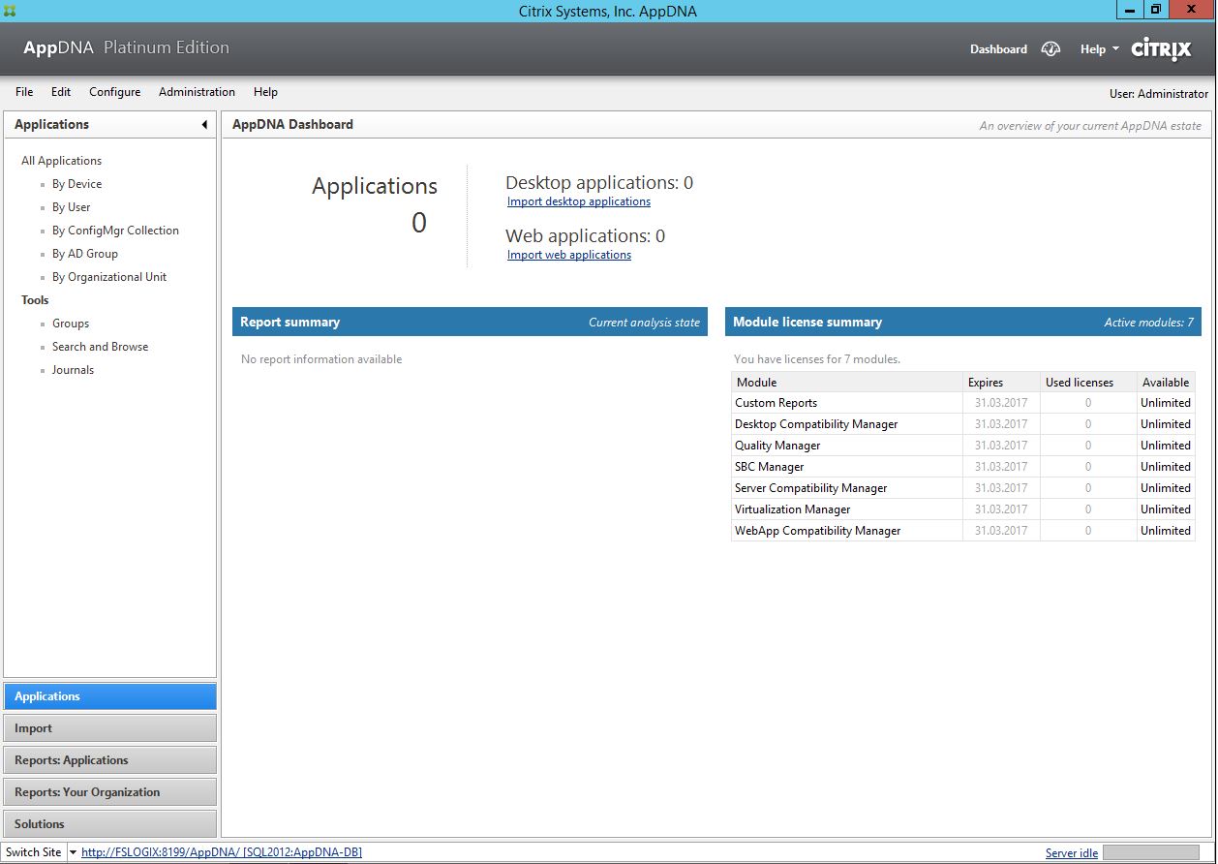Open the Configure menu
This screenshot has height=864, width=1218.
(x=114, y=92)
